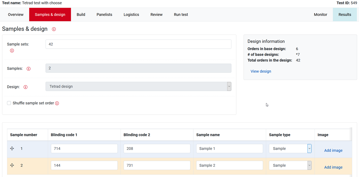Go to the Results tab
The width and height of the screenshot is (359, 177).
coord(345,15)
